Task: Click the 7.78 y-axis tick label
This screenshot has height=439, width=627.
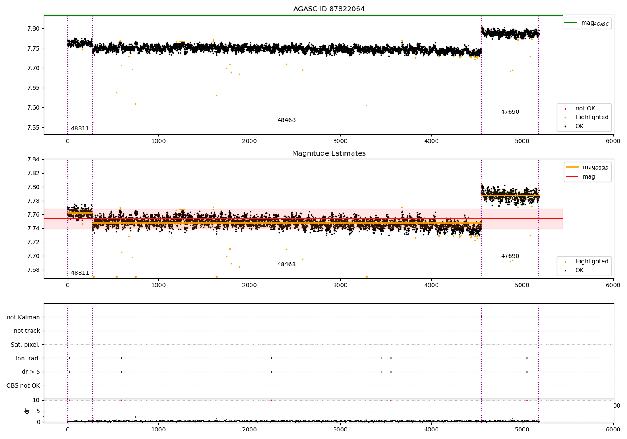Action: [34, 201]
